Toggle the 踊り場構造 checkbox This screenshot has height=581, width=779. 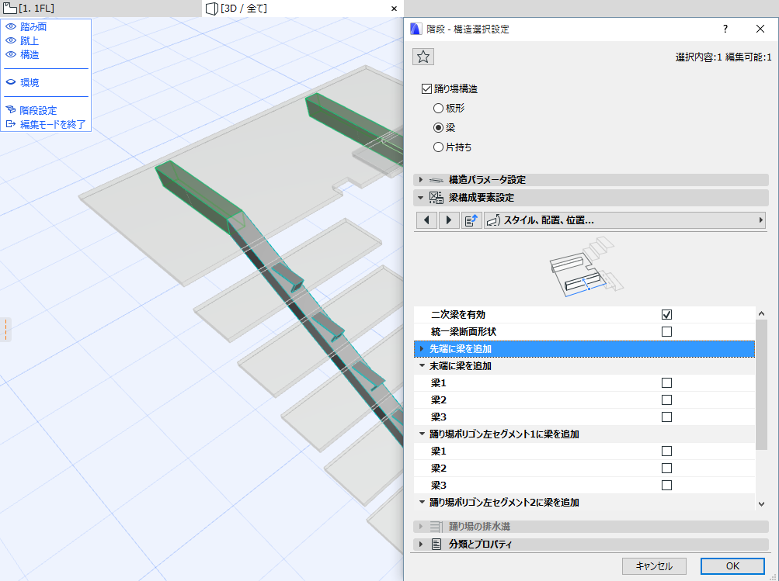pos(426,89)
